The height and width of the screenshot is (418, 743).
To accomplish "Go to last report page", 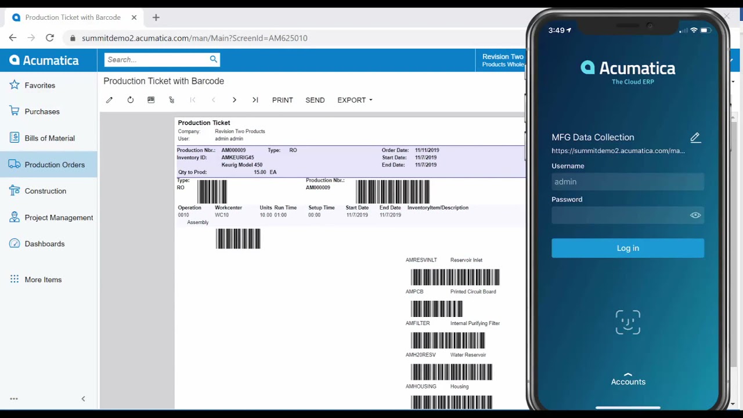I will (255, 100).
